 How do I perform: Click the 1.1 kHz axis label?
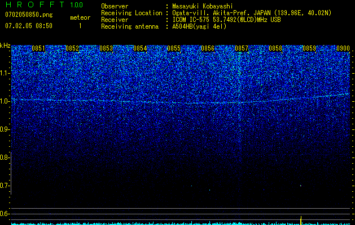[x=5, y=73]
